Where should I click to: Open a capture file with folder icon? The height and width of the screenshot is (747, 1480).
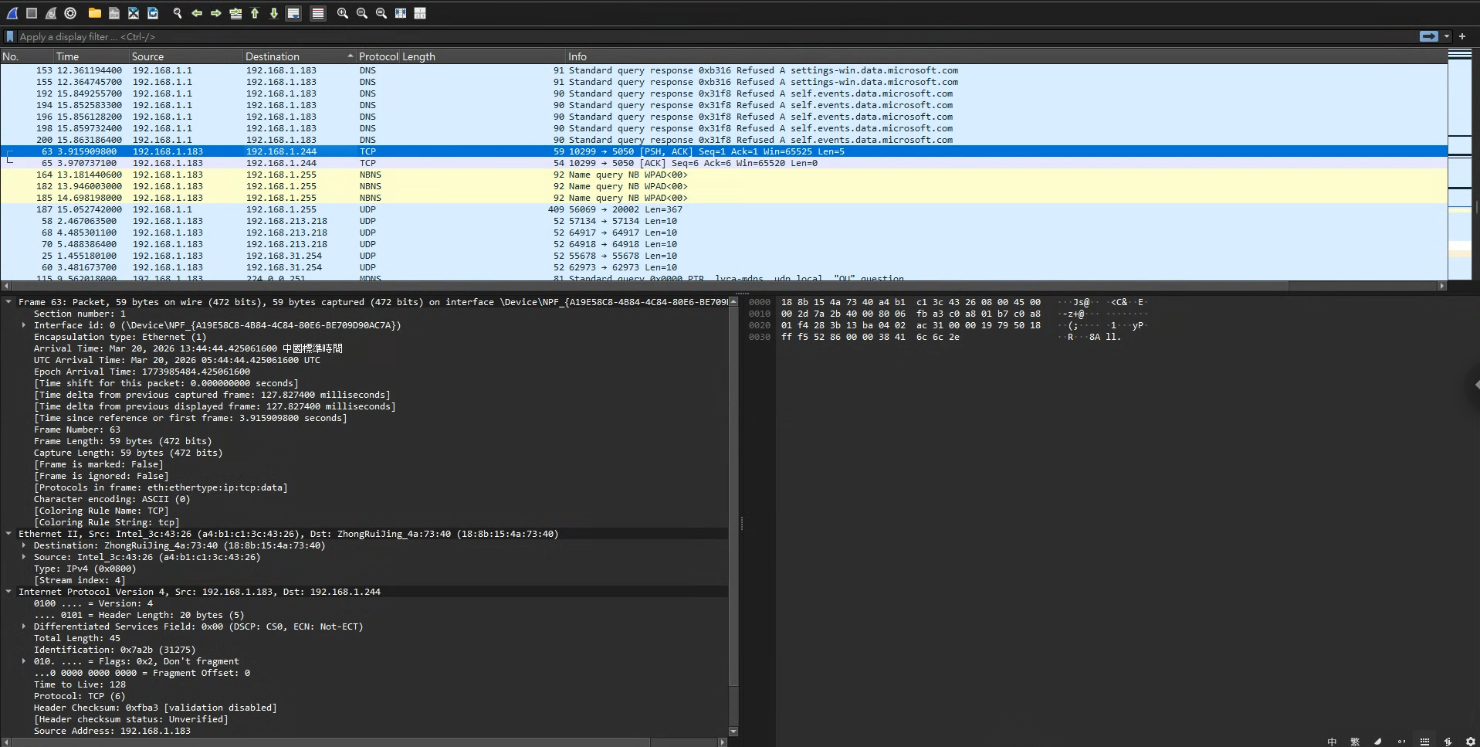(x=94, y=13)
